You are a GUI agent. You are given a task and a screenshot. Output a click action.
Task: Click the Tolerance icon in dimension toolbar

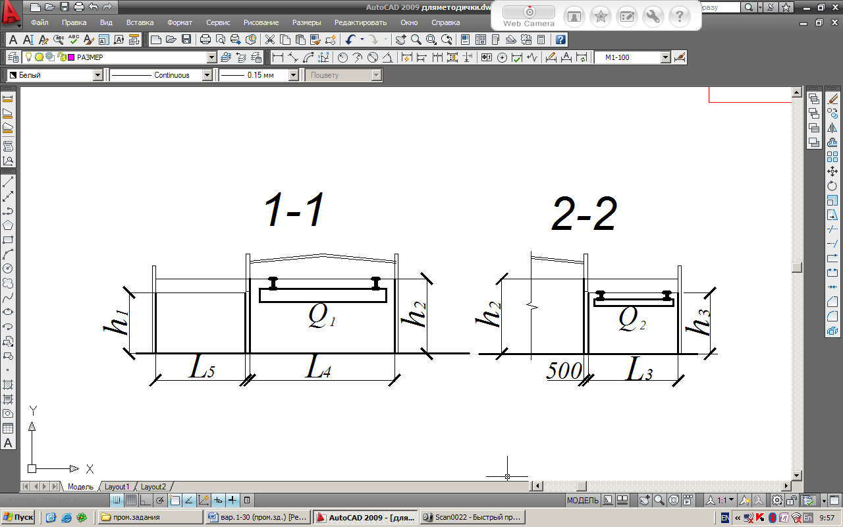pos(486,57)
